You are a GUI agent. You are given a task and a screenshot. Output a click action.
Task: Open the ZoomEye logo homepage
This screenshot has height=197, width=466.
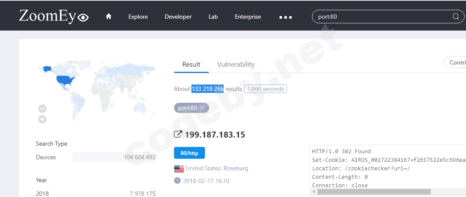point(54,16)
